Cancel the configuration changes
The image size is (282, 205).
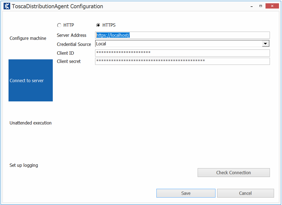tap(245, 193)
